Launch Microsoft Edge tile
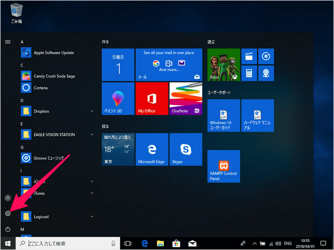Viewport: 334px width, 250px height. pos(152,149)
